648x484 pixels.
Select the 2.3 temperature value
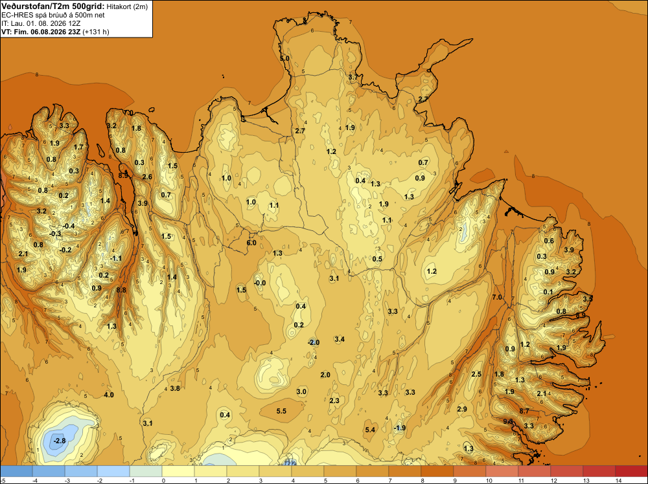click(x=334, y=401)
